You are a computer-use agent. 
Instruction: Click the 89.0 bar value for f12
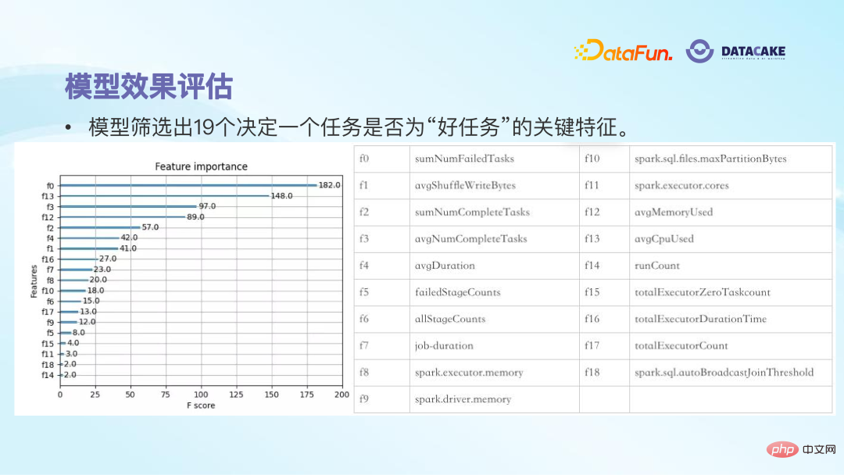coord(195,216)
